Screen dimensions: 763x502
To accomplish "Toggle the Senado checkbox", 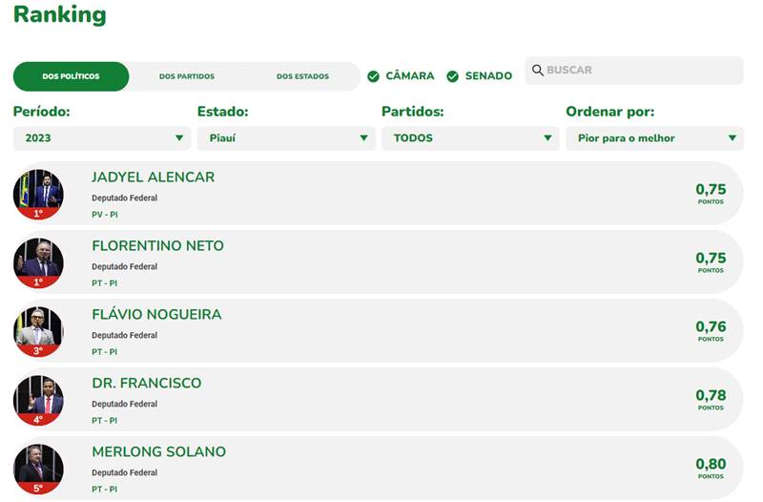I will (x=453, y=76).
